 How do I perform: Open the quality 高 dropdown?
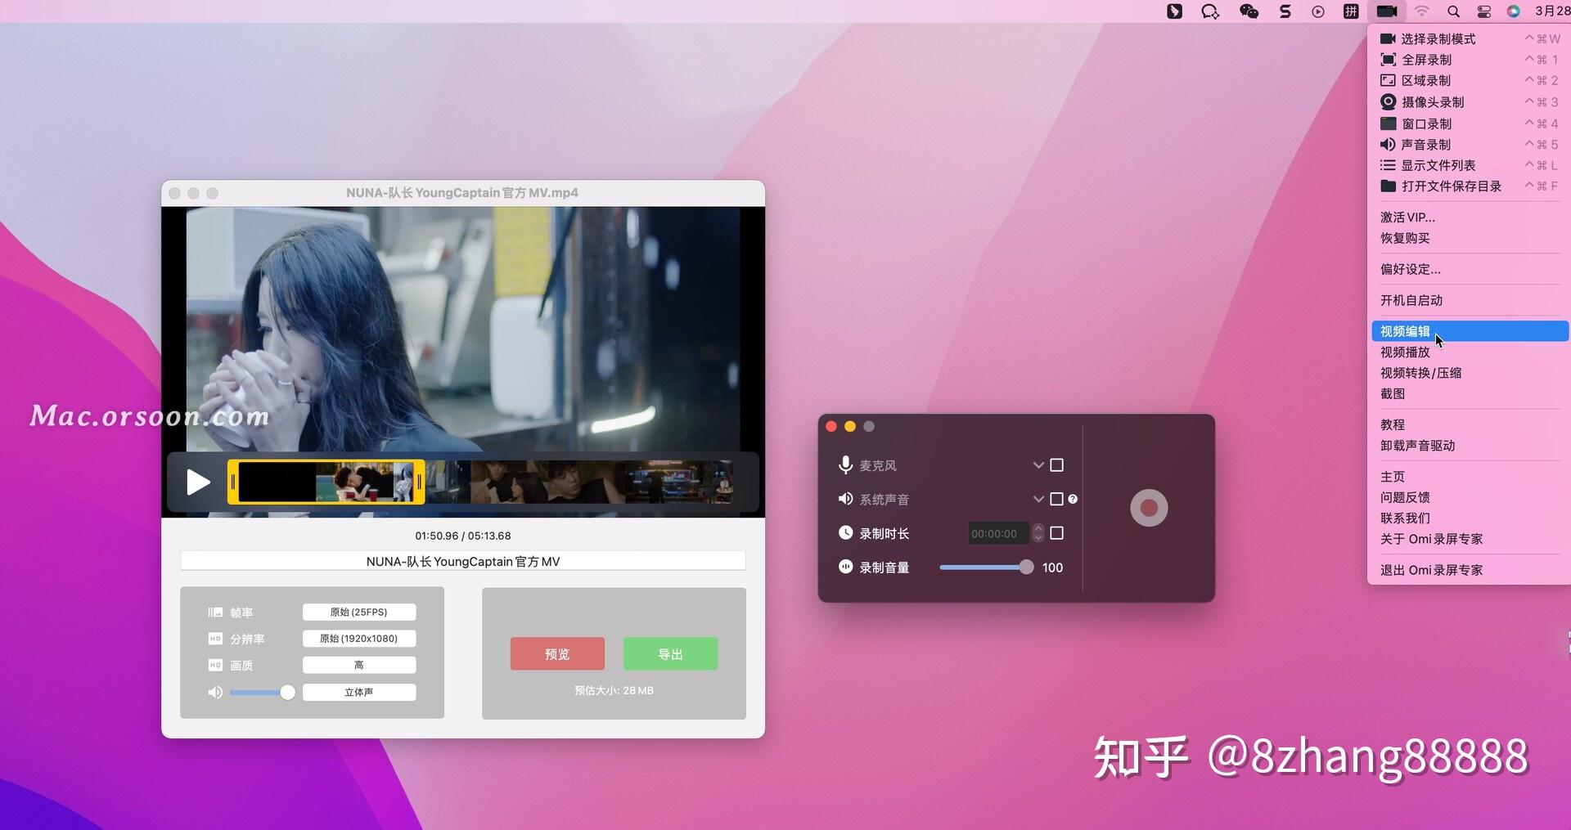(x=359, y=665)
